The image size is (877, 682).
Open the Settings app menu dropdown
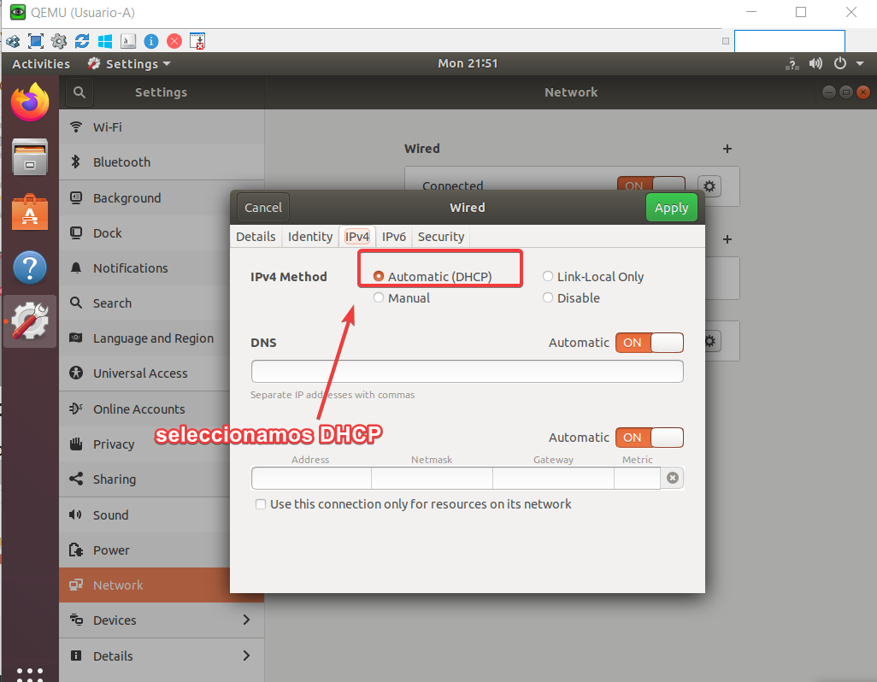pos(130,64)
